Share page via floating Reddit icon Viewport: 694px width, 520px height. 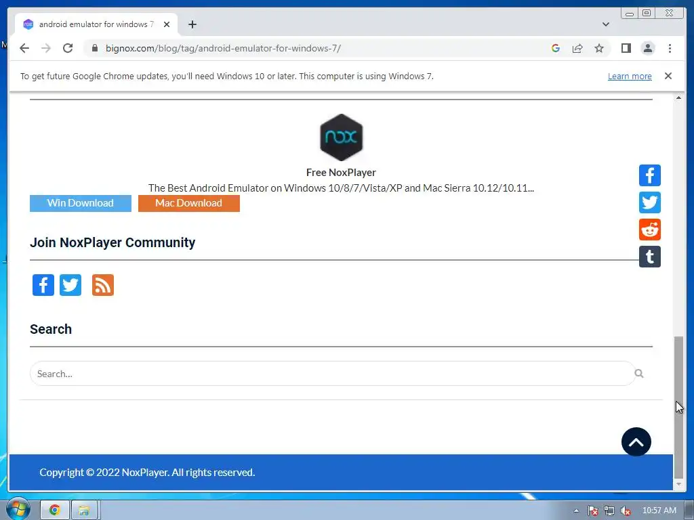click(x=650, y=230)
